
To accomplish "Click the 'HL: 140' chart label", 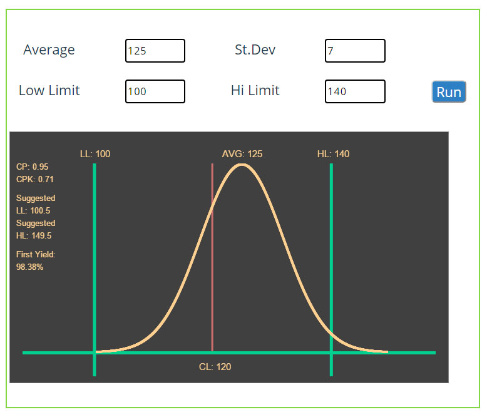I will [x=333, y=154].
